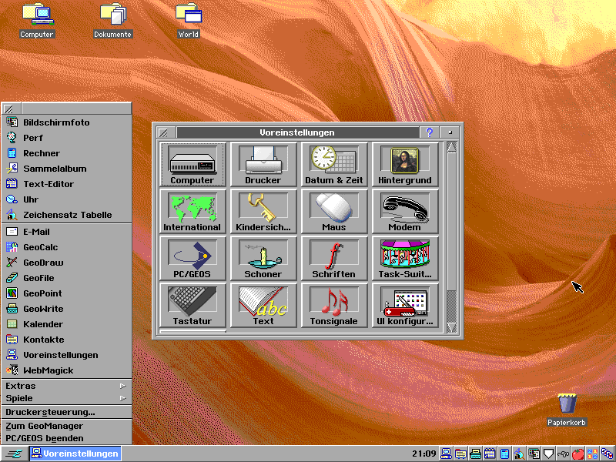Launch Bildschirmfoto from the menu
The width and height of the screenshot is (616, 462).
(66, 122)
